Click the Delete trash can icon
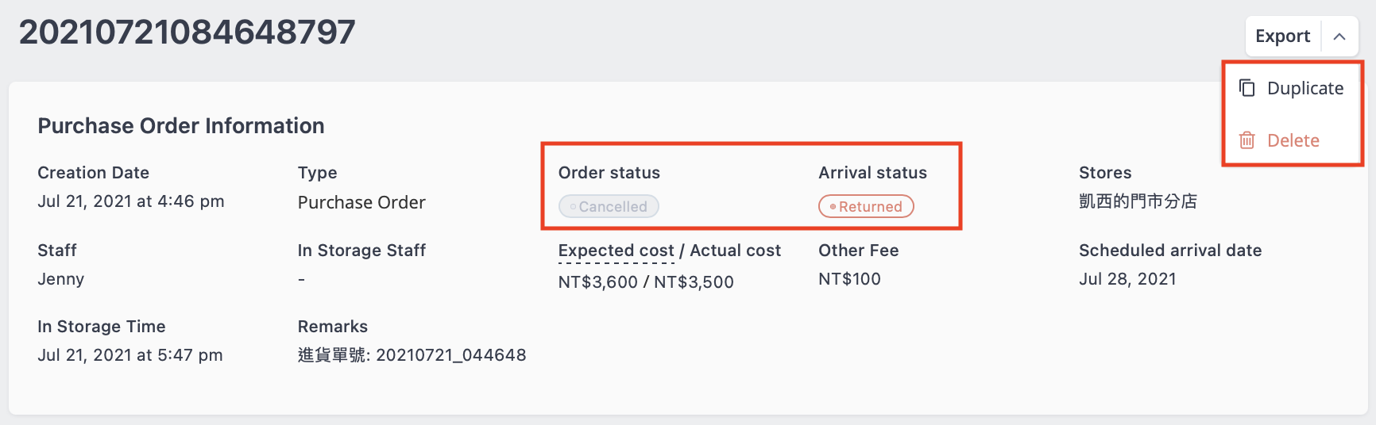The height and width of the screenshot is (425, 1376). 1247,140
